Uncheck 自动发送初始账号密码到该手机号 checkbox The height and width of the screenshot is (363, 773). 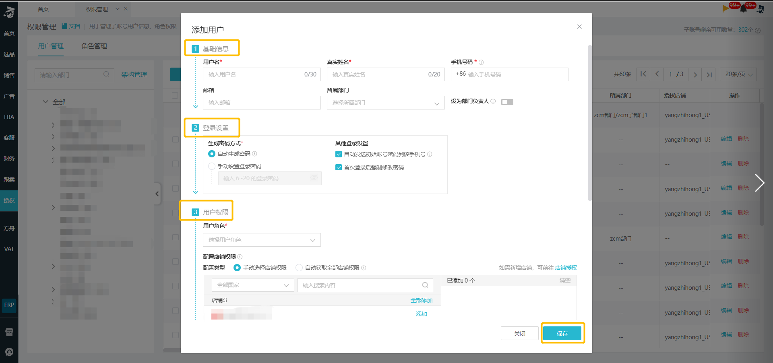[x=339, y=154]
